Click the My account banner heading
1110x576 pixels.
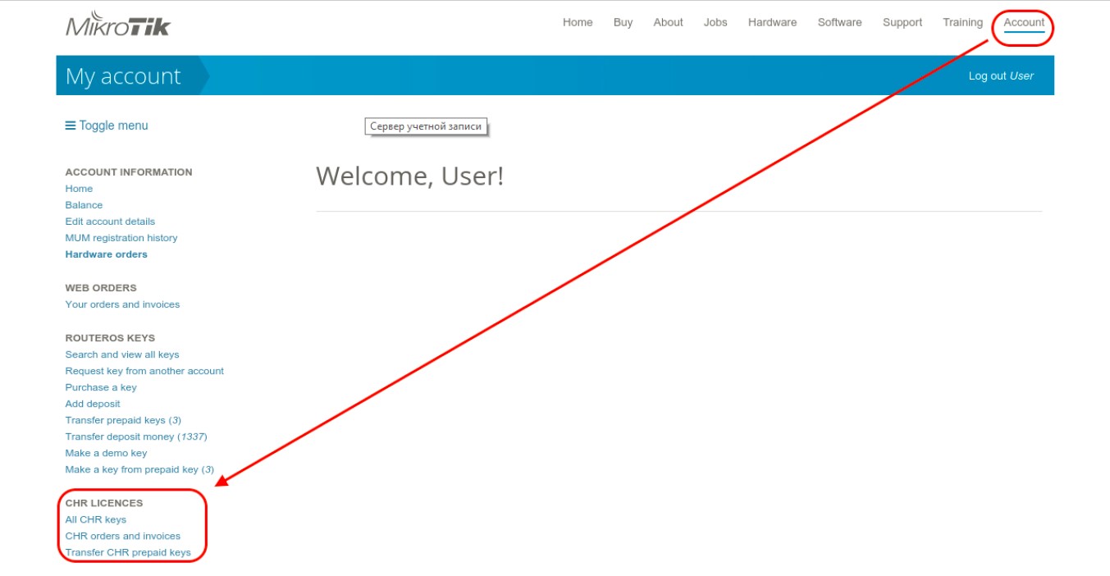coord(123,76)
